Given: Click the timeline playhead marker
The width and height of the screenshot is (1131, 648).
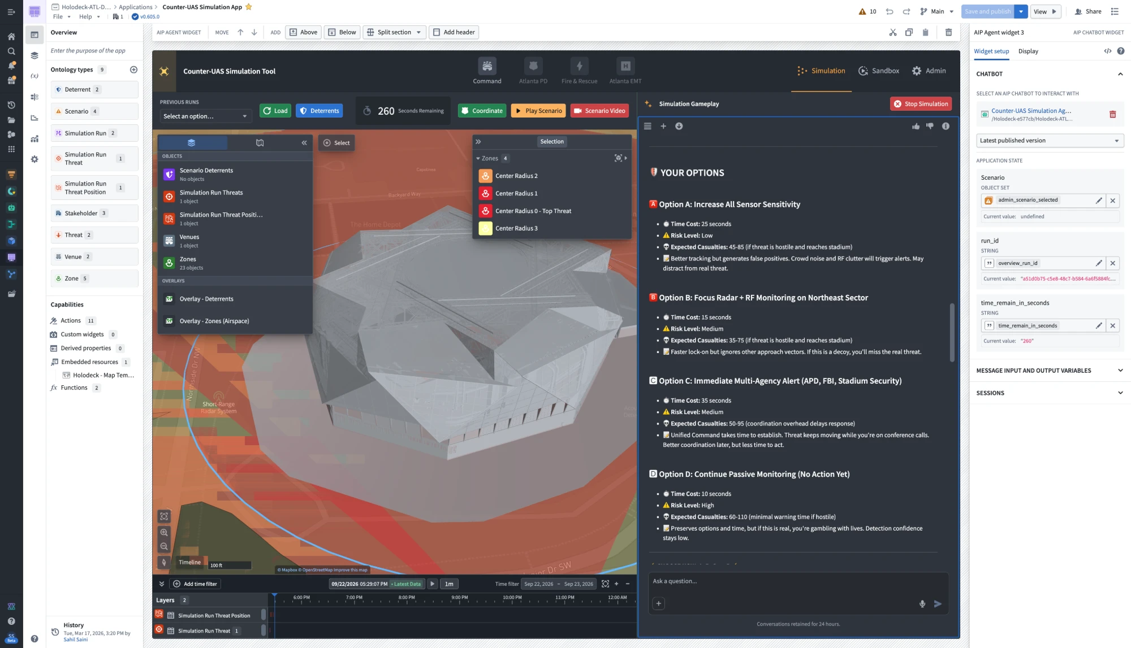Looking at the screenshot, I should 274,596.
